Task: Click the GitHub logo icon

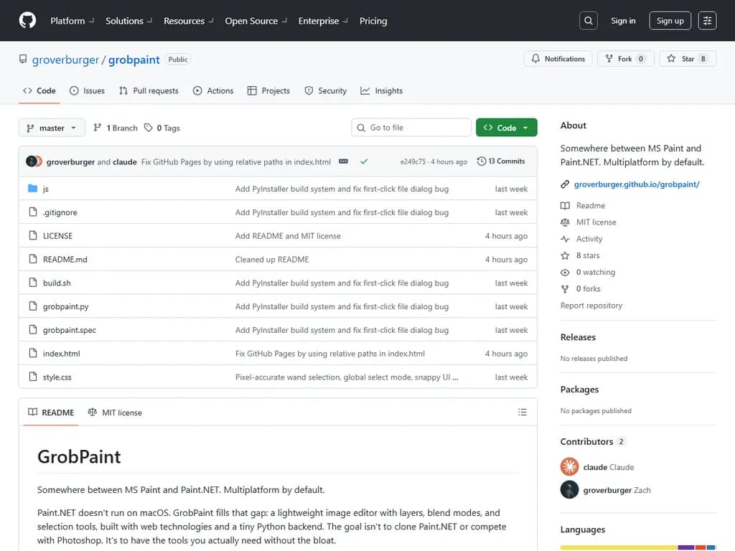Action: click(27, 21)
